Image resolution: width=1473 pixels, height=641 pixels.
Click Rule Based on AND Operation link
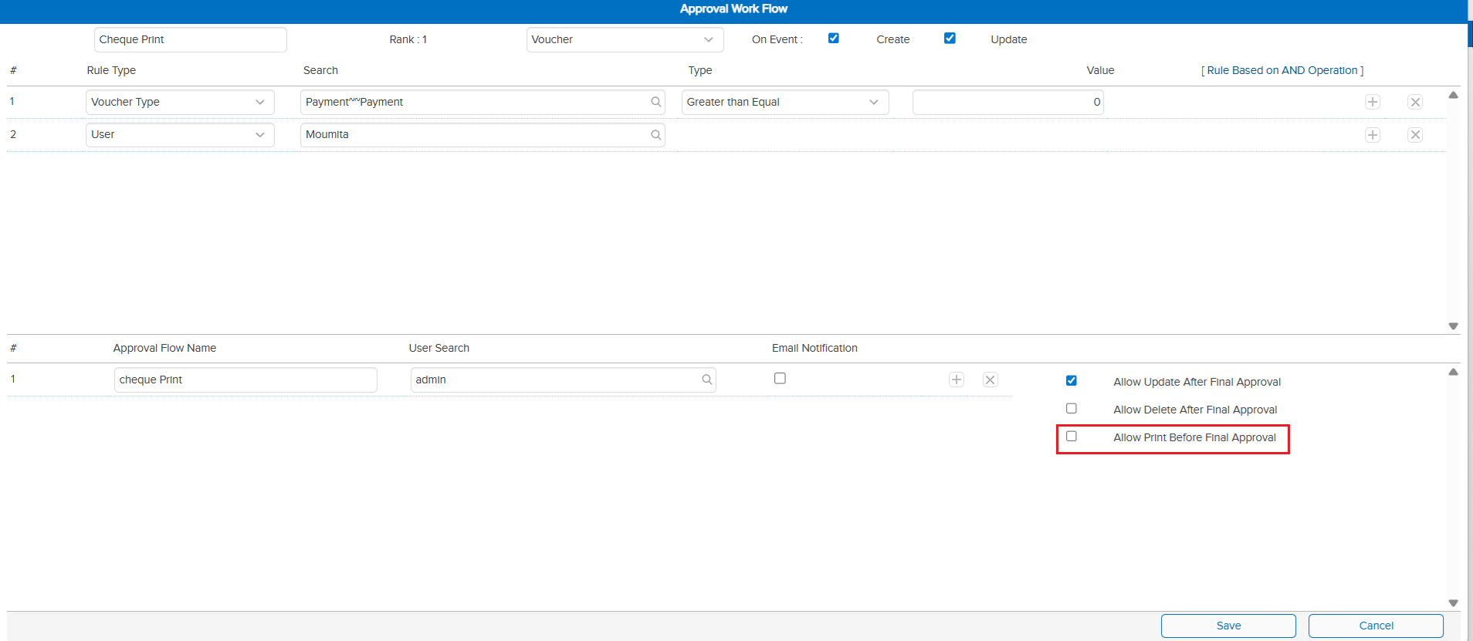pyautogui.click(x=1282, y=70)
